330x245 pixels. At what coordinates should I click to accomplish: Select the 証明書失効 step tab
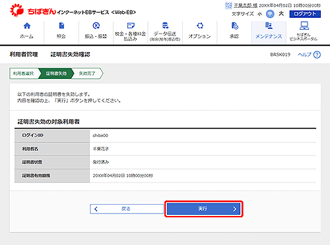pyautogui.click(x=56, y=73)
